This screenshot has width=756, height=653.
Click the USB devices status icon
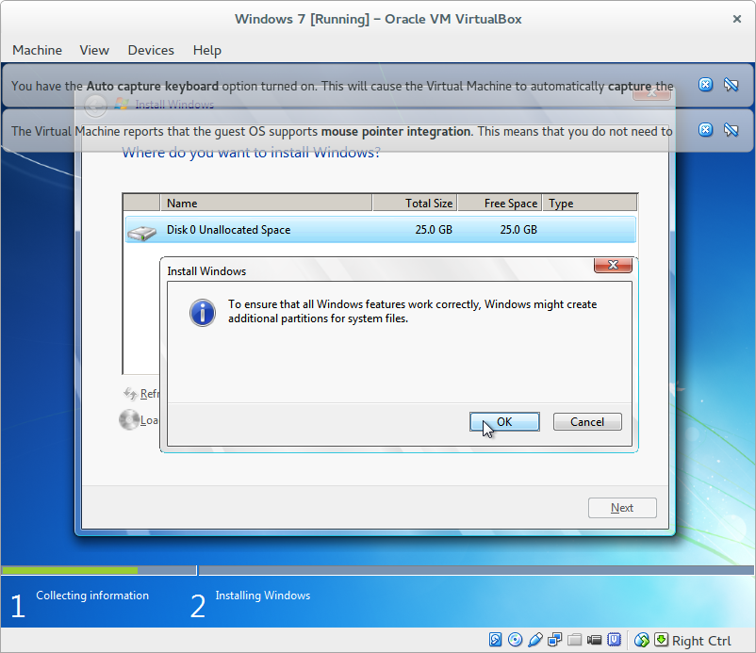[x=535, y=640]
